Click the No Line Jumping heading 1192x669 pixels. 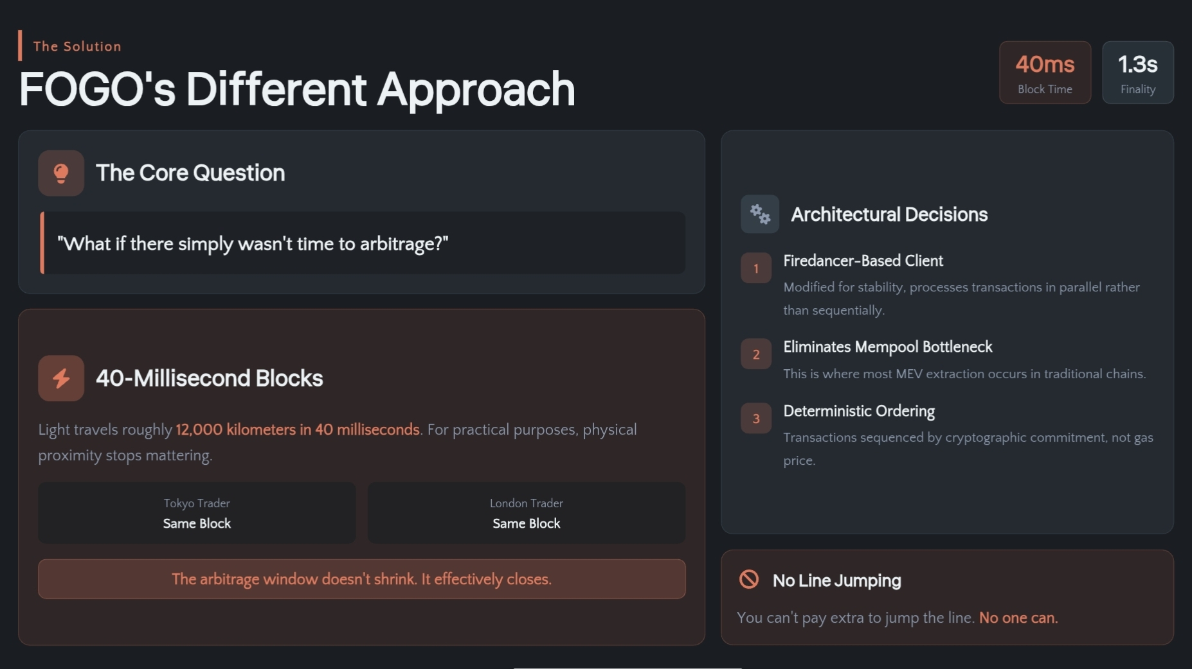tap(836, 580)
